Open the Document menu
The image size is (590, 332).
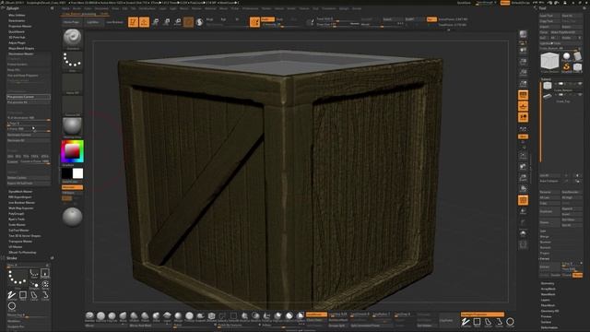(x=101, y=8)
